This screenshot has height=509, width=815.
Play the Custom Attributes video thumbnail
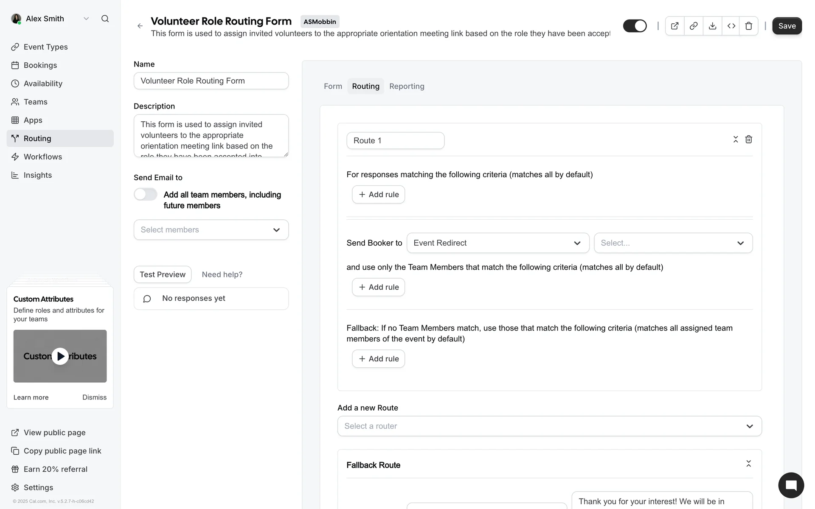(x=60, y=356)
